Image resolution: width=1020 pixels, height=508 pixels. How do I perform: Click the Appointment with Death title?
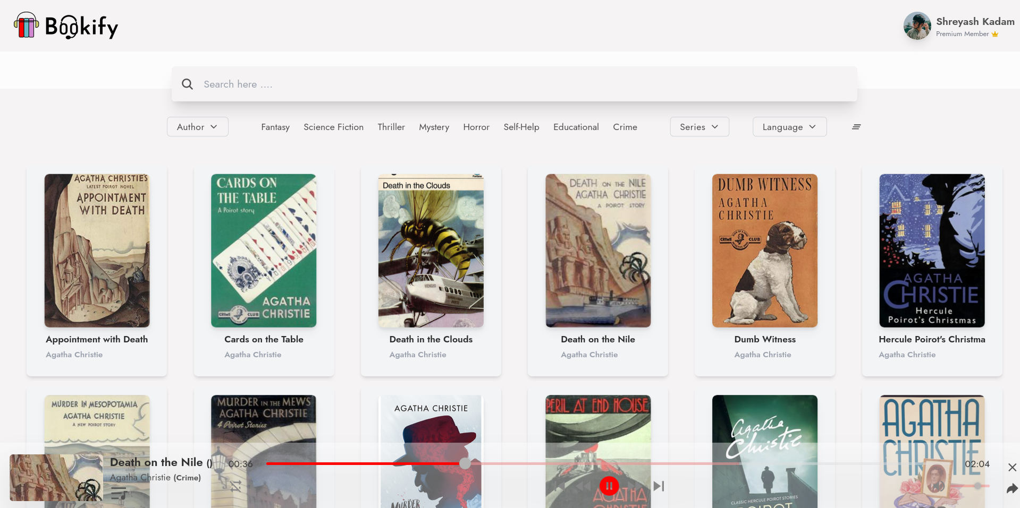97,339
